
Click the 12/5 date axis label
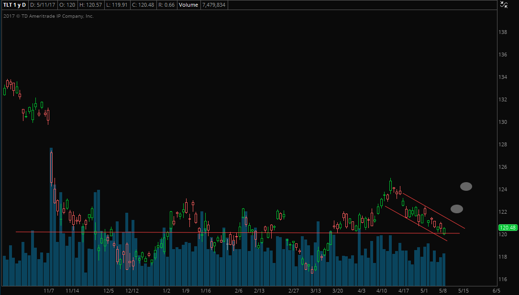tap(109, 291)
